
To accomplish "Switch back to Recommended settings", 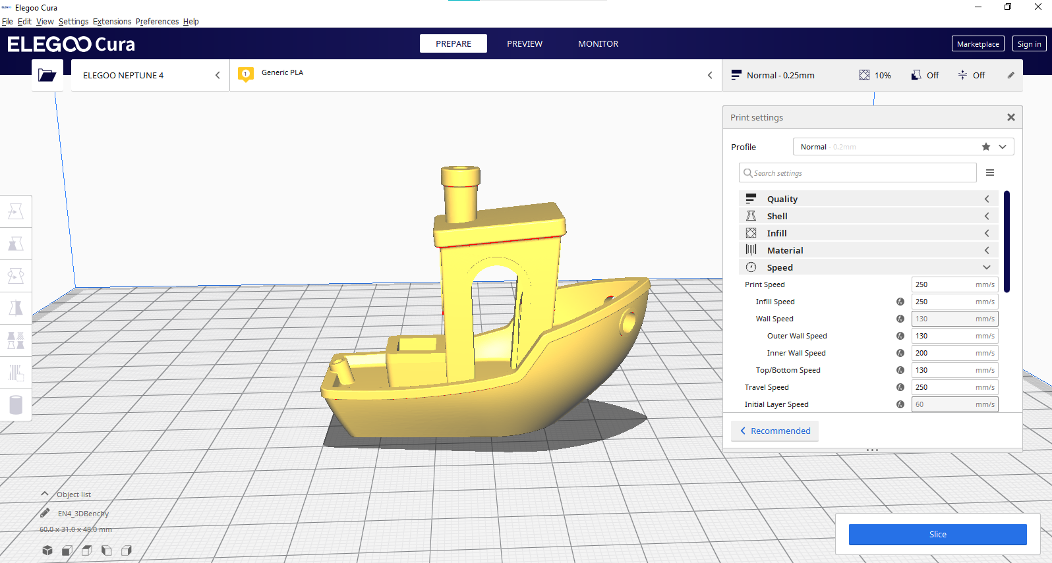I will coord(775,431).
